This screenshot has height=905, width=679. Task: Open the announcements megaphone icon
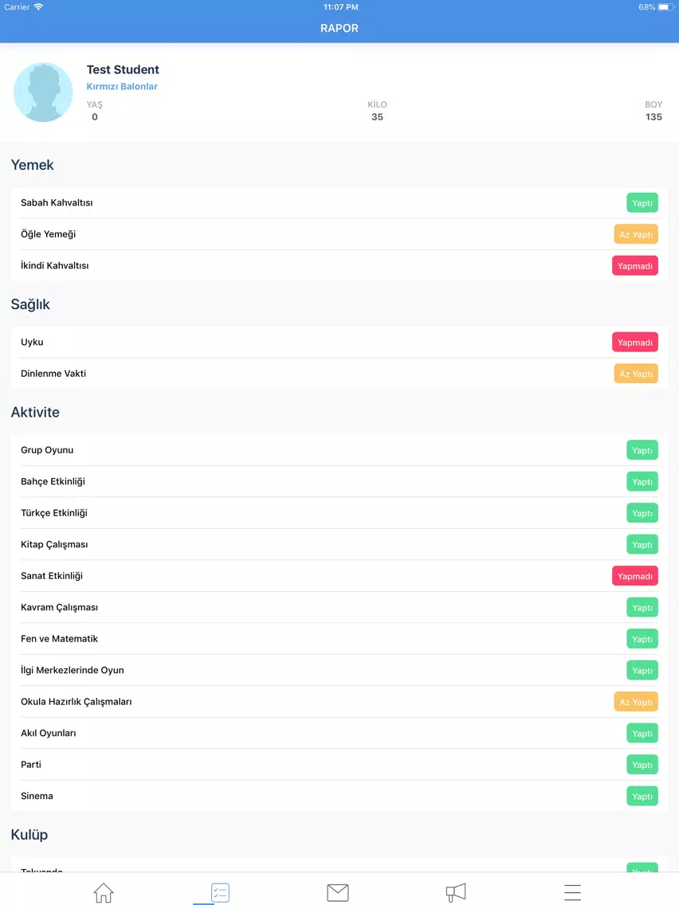(456, 892)
